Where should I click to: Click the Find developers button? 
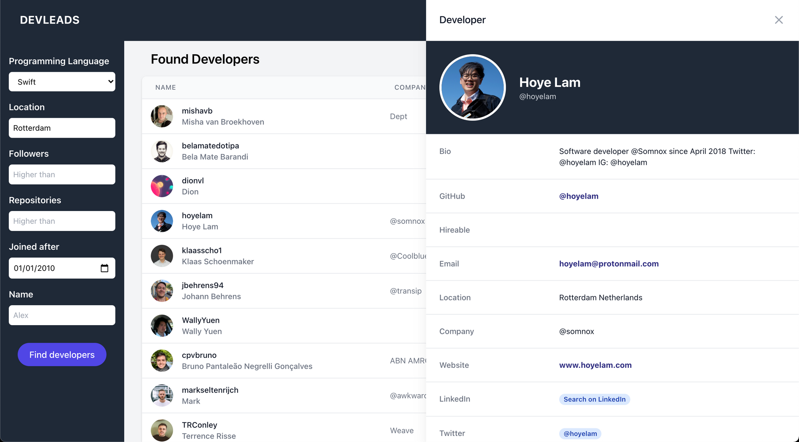(62, 355)
